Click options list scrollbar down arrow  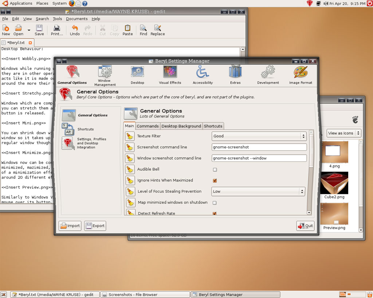309,213
